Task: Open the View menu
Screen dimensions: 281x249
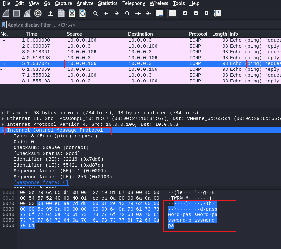Action: click(x=34, y=3)
